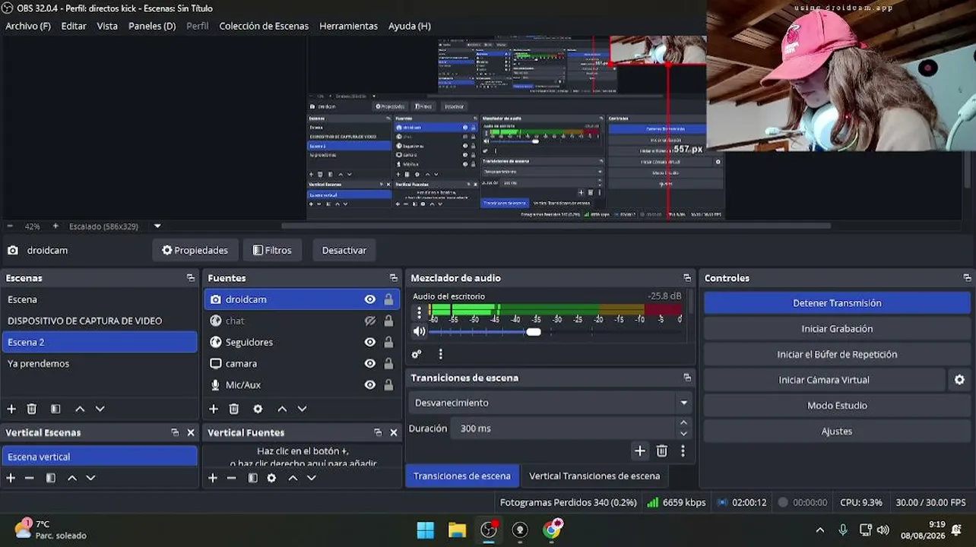The height and width of the screenshot is (547, 976).
Task: Move the selected source down in Fuentes
Action: point(302,409)
